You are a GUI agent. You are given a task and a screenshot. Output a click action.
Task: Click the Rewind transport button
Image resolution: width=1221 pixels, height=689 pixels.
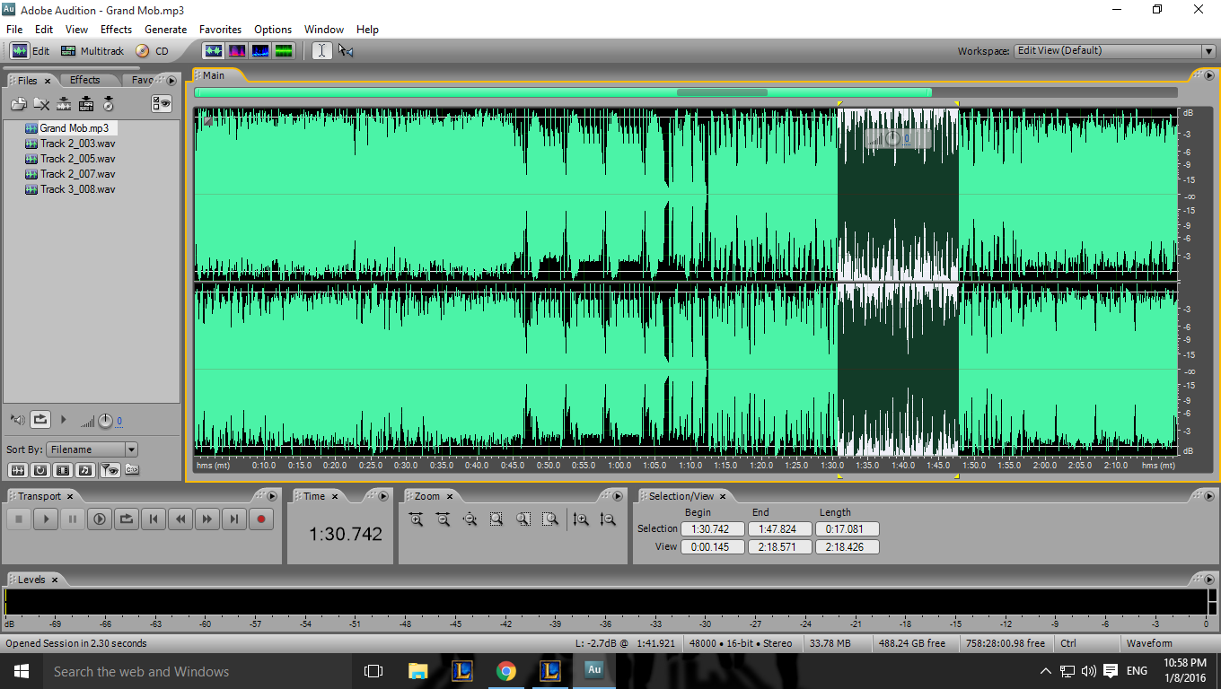tap(180, 519)
